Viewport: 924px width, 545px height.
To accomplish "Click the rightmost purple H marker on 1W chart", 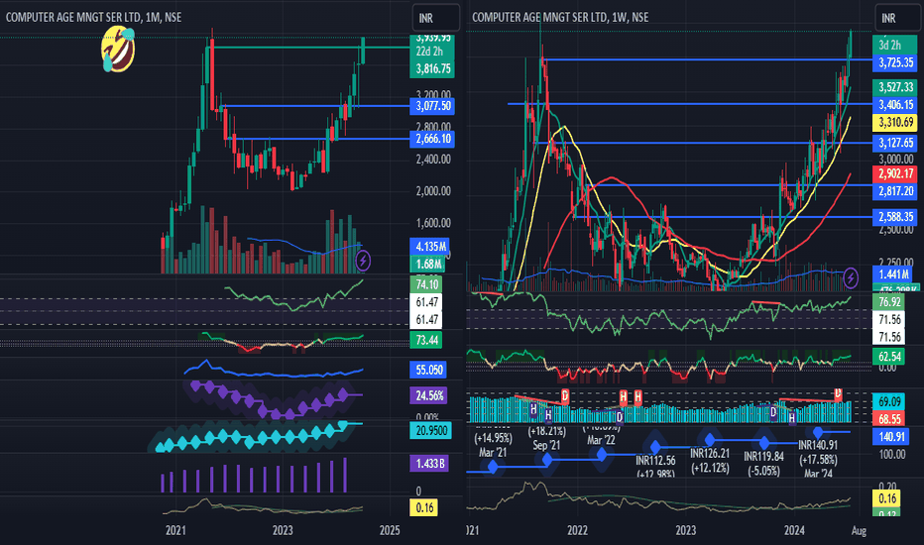I will pos(792,418).
